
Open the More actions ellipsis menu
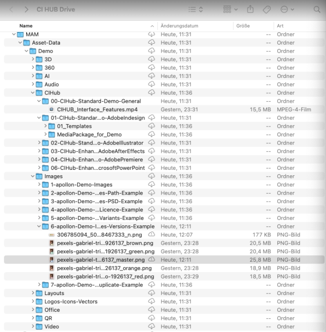pos(287,9)
